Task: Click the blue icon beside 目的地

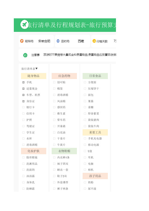Action: pos(58,41)
